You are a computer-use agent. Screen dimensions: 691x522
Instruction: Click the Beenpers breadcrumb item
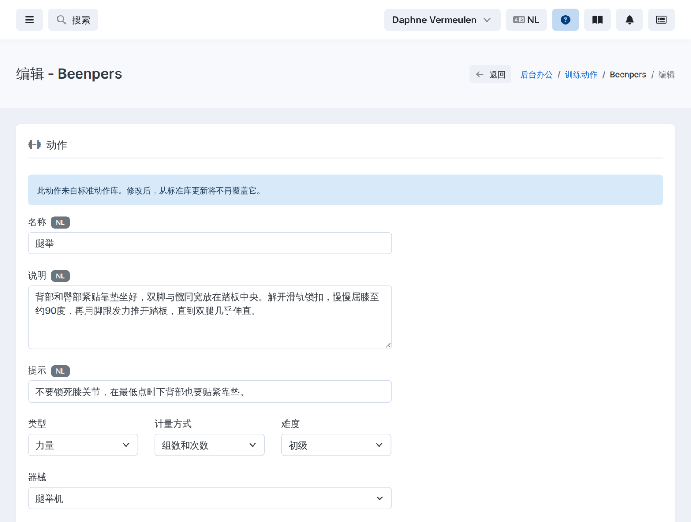[628, 75]
